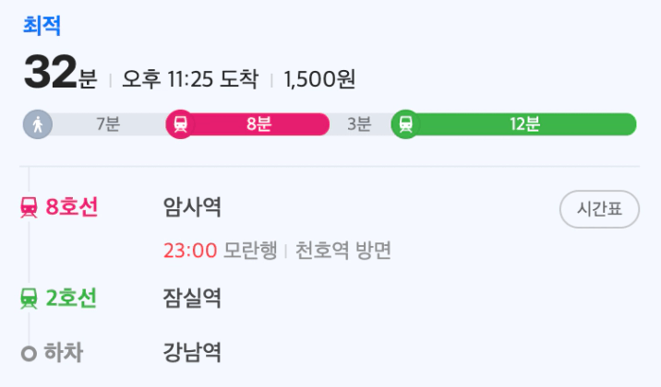Viewport: 661px width, 387px height.
Task: Click the 3분 transfer segment
Action: [360, 124]
